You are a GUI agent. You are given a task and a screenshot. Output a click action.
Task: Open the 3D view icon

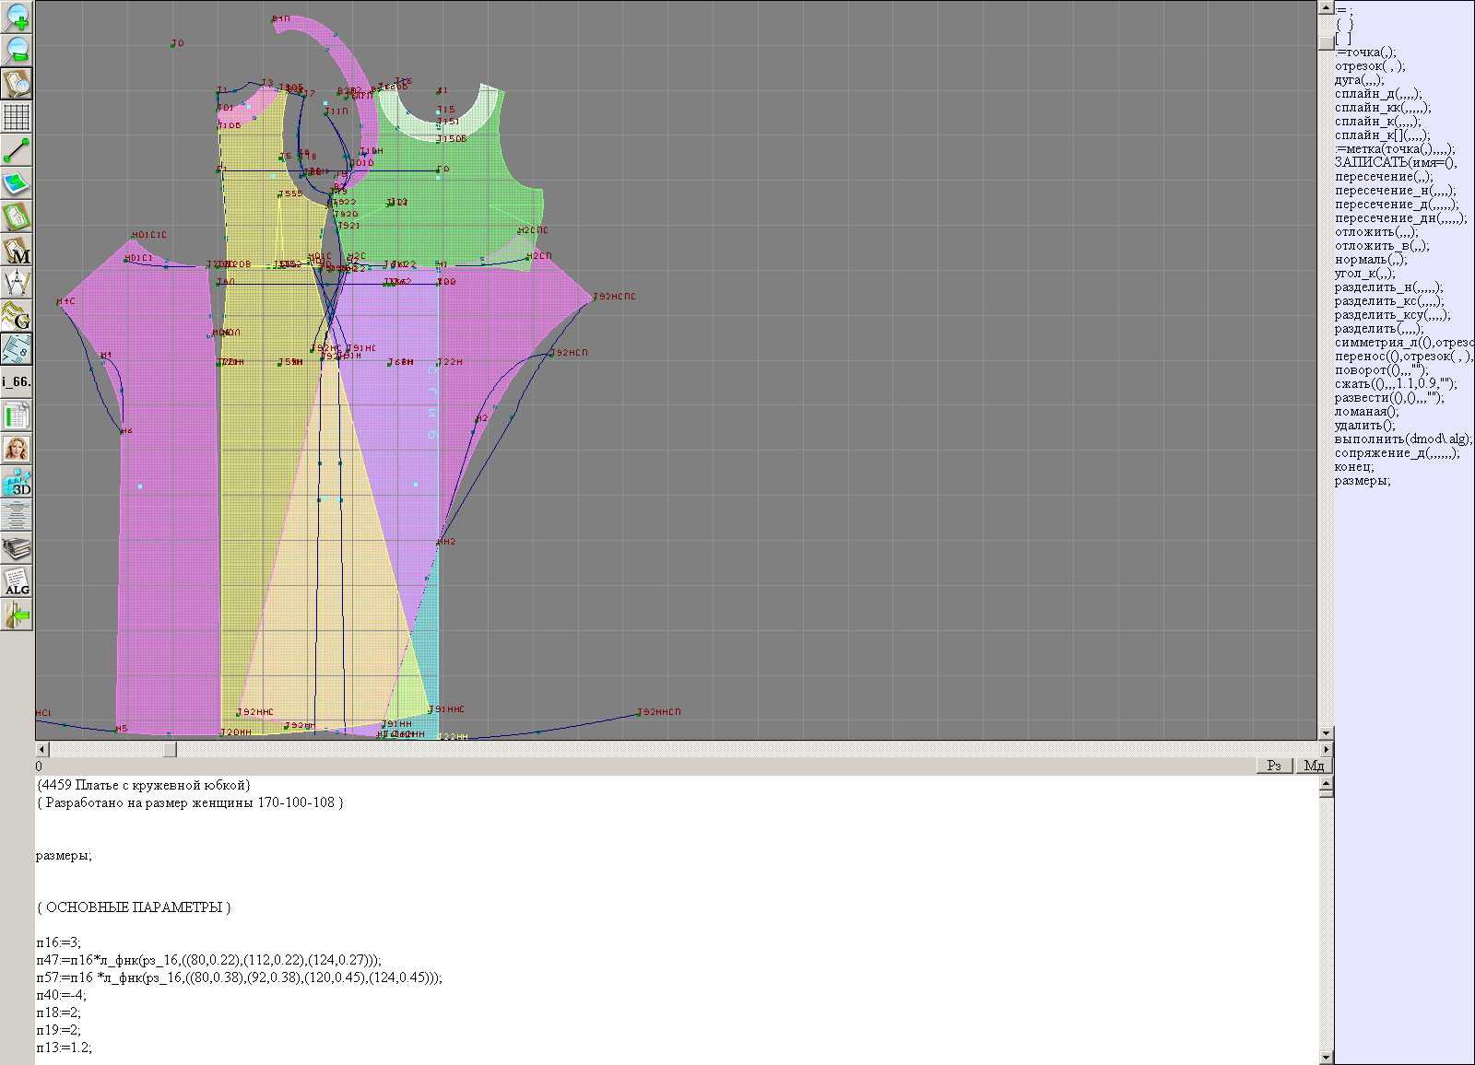17,482
